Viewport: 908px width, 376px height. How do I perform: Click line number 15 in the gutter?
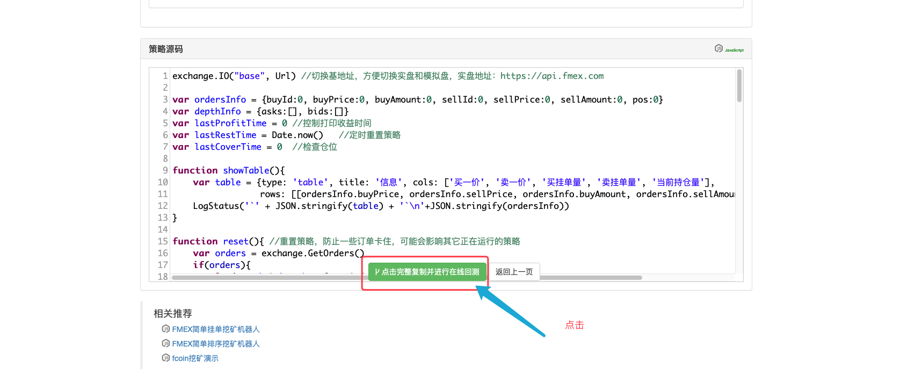(163, 241)
